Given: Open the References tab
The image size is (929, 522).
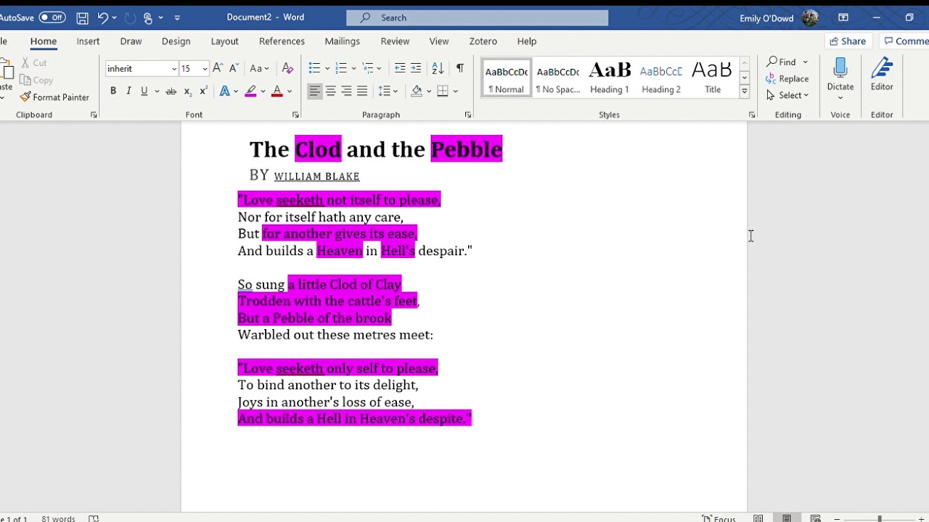Looking at the screenshot, I should [282, 41].
